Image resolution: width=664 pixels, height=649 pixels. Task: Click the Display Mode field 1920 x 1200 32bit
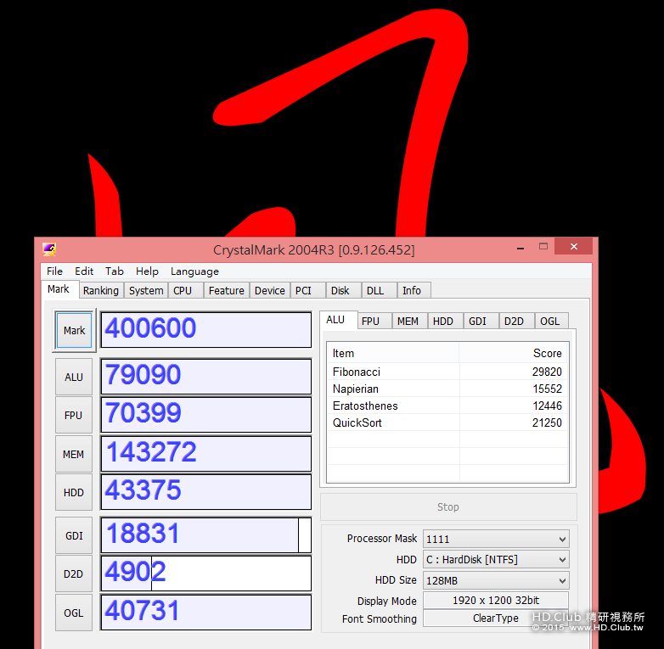(x=496, y=601)
